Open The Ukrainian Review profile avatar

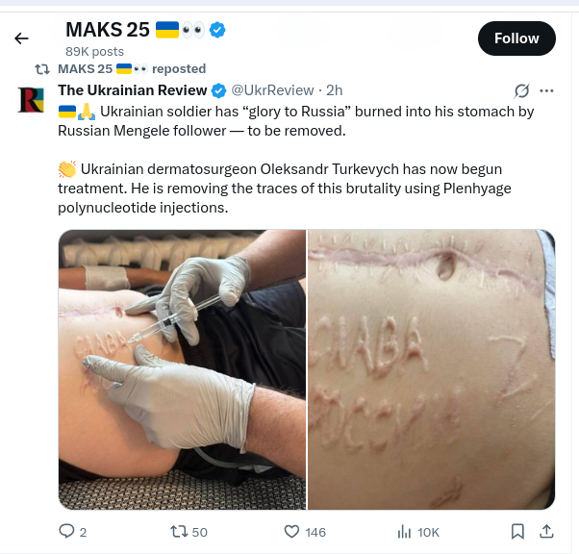click(x=32, y=100)
